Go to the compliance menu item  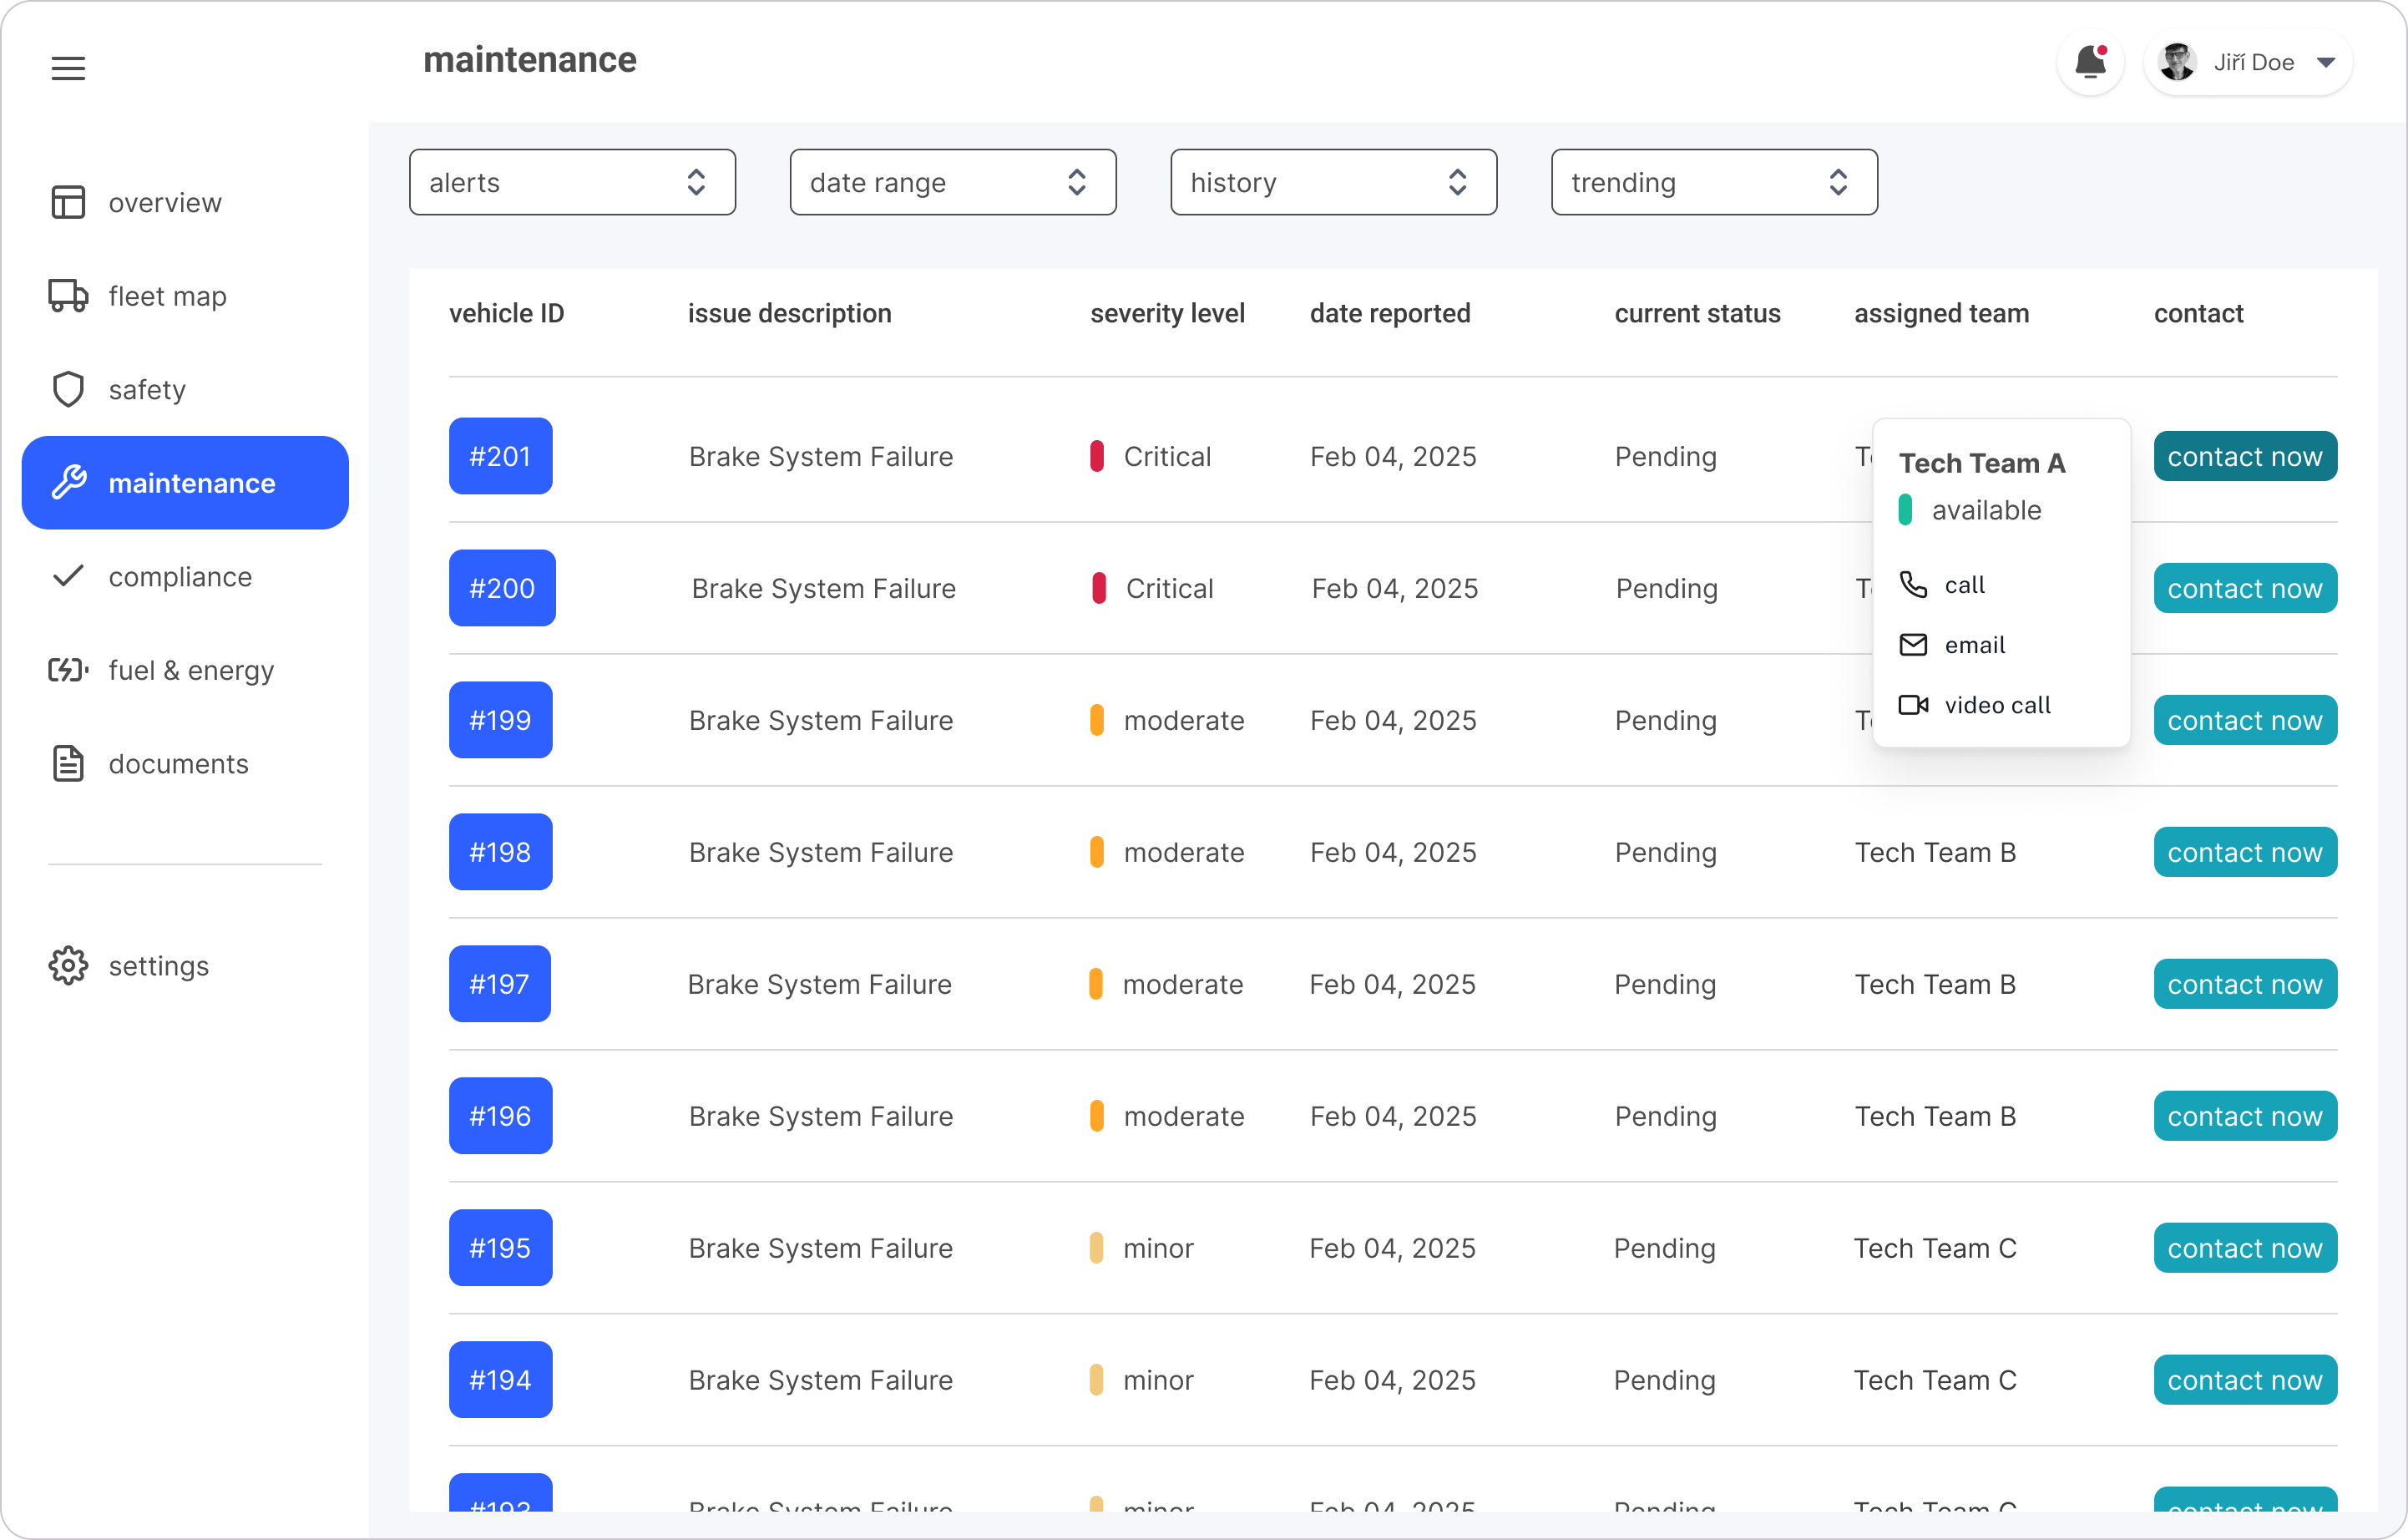[180, 577]
